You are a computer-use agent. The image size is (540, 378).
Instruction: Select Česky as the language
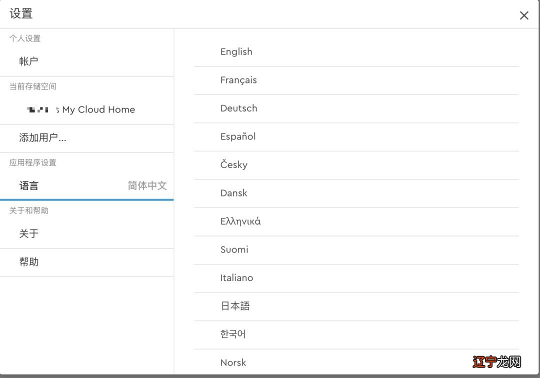pos(234,165)
